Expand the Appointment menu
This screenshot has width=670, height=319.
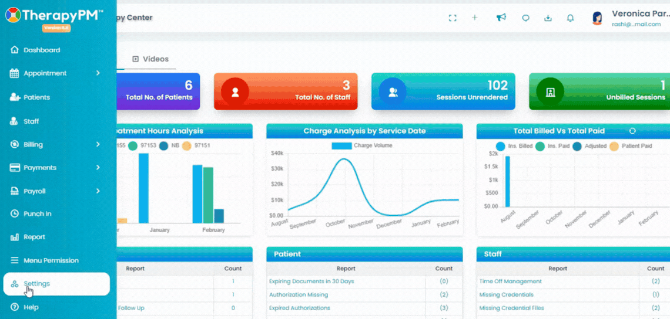[56, 73]
